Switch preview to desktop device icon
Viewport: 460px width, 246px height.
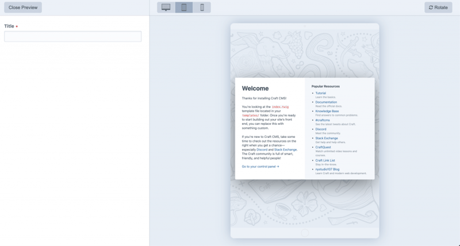[x=166, y=7]
